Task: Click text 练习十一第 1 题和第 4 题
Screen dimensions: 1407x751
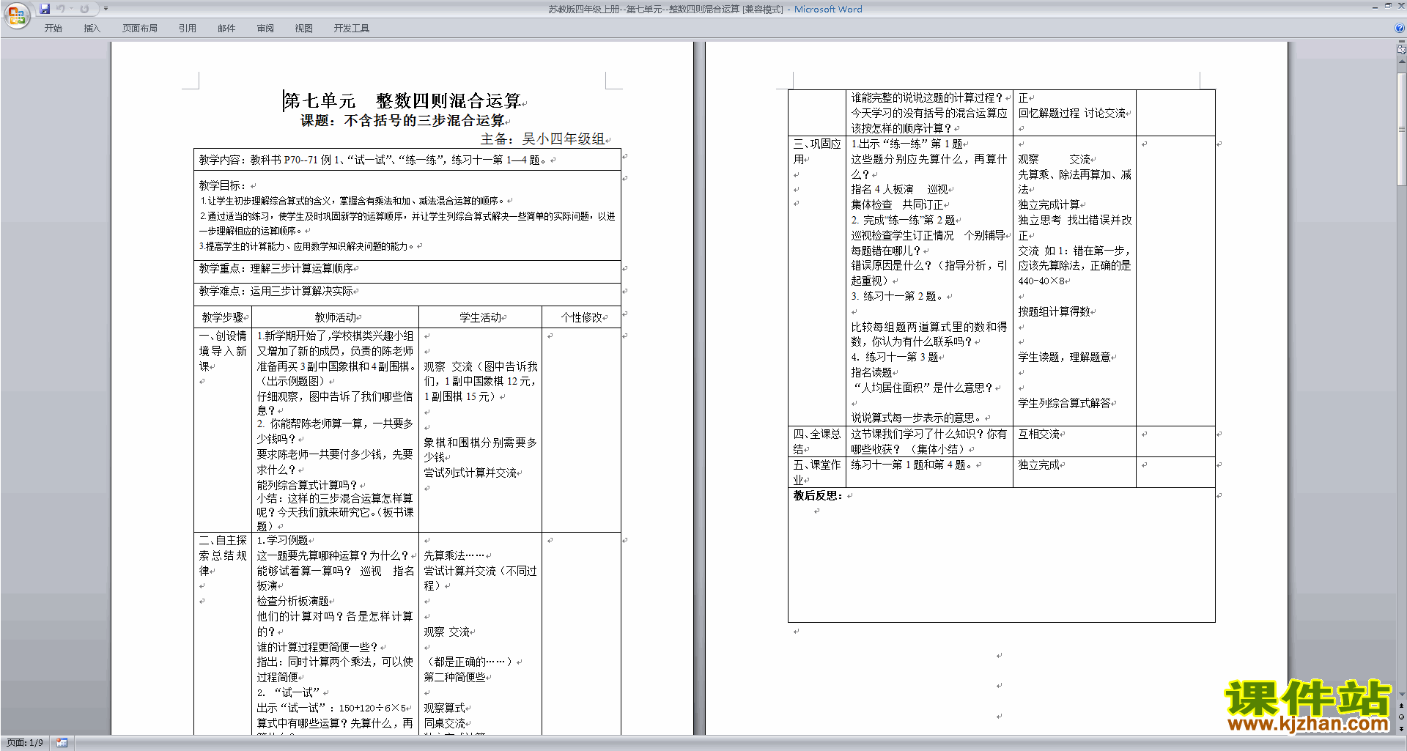Action: click(912, 465)
